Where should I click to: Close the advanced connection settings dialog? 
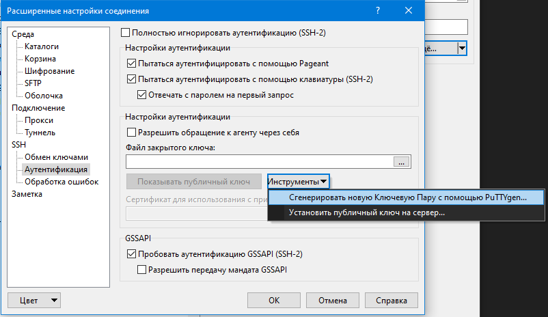409,10
